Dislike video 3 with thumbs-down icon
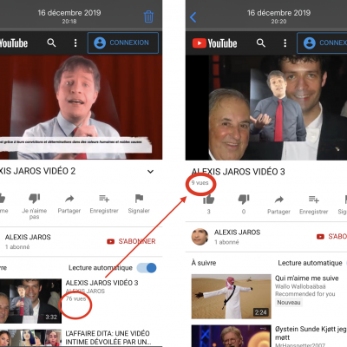Image resolution: width=347 pixels, height=347 pixels. pos(244,200)
